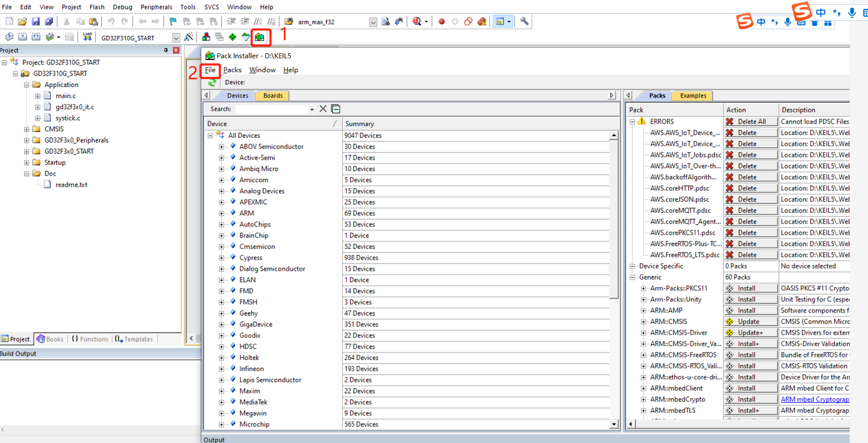This screenshot has width=868, height=443.
Task: Save the current file via floppy icon
Action: coord(35,21)
